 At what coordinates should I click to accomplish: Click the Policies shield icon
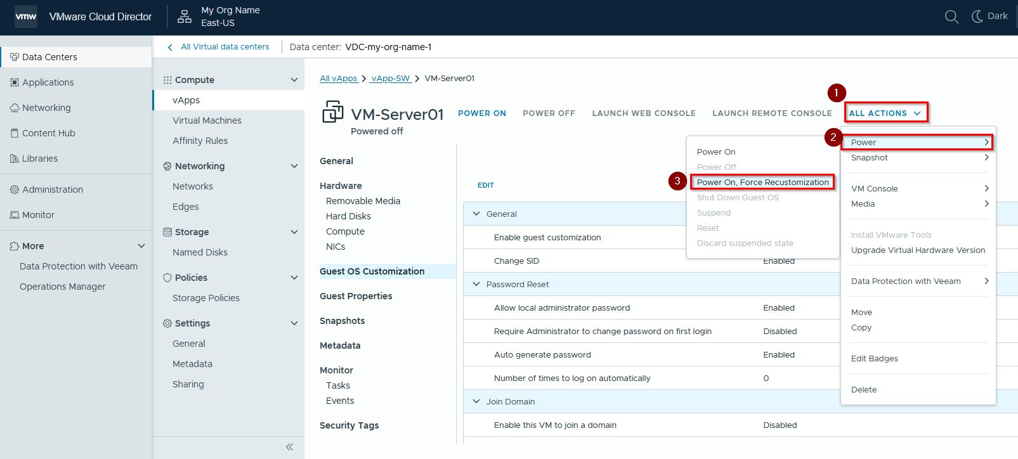point(167,278)
